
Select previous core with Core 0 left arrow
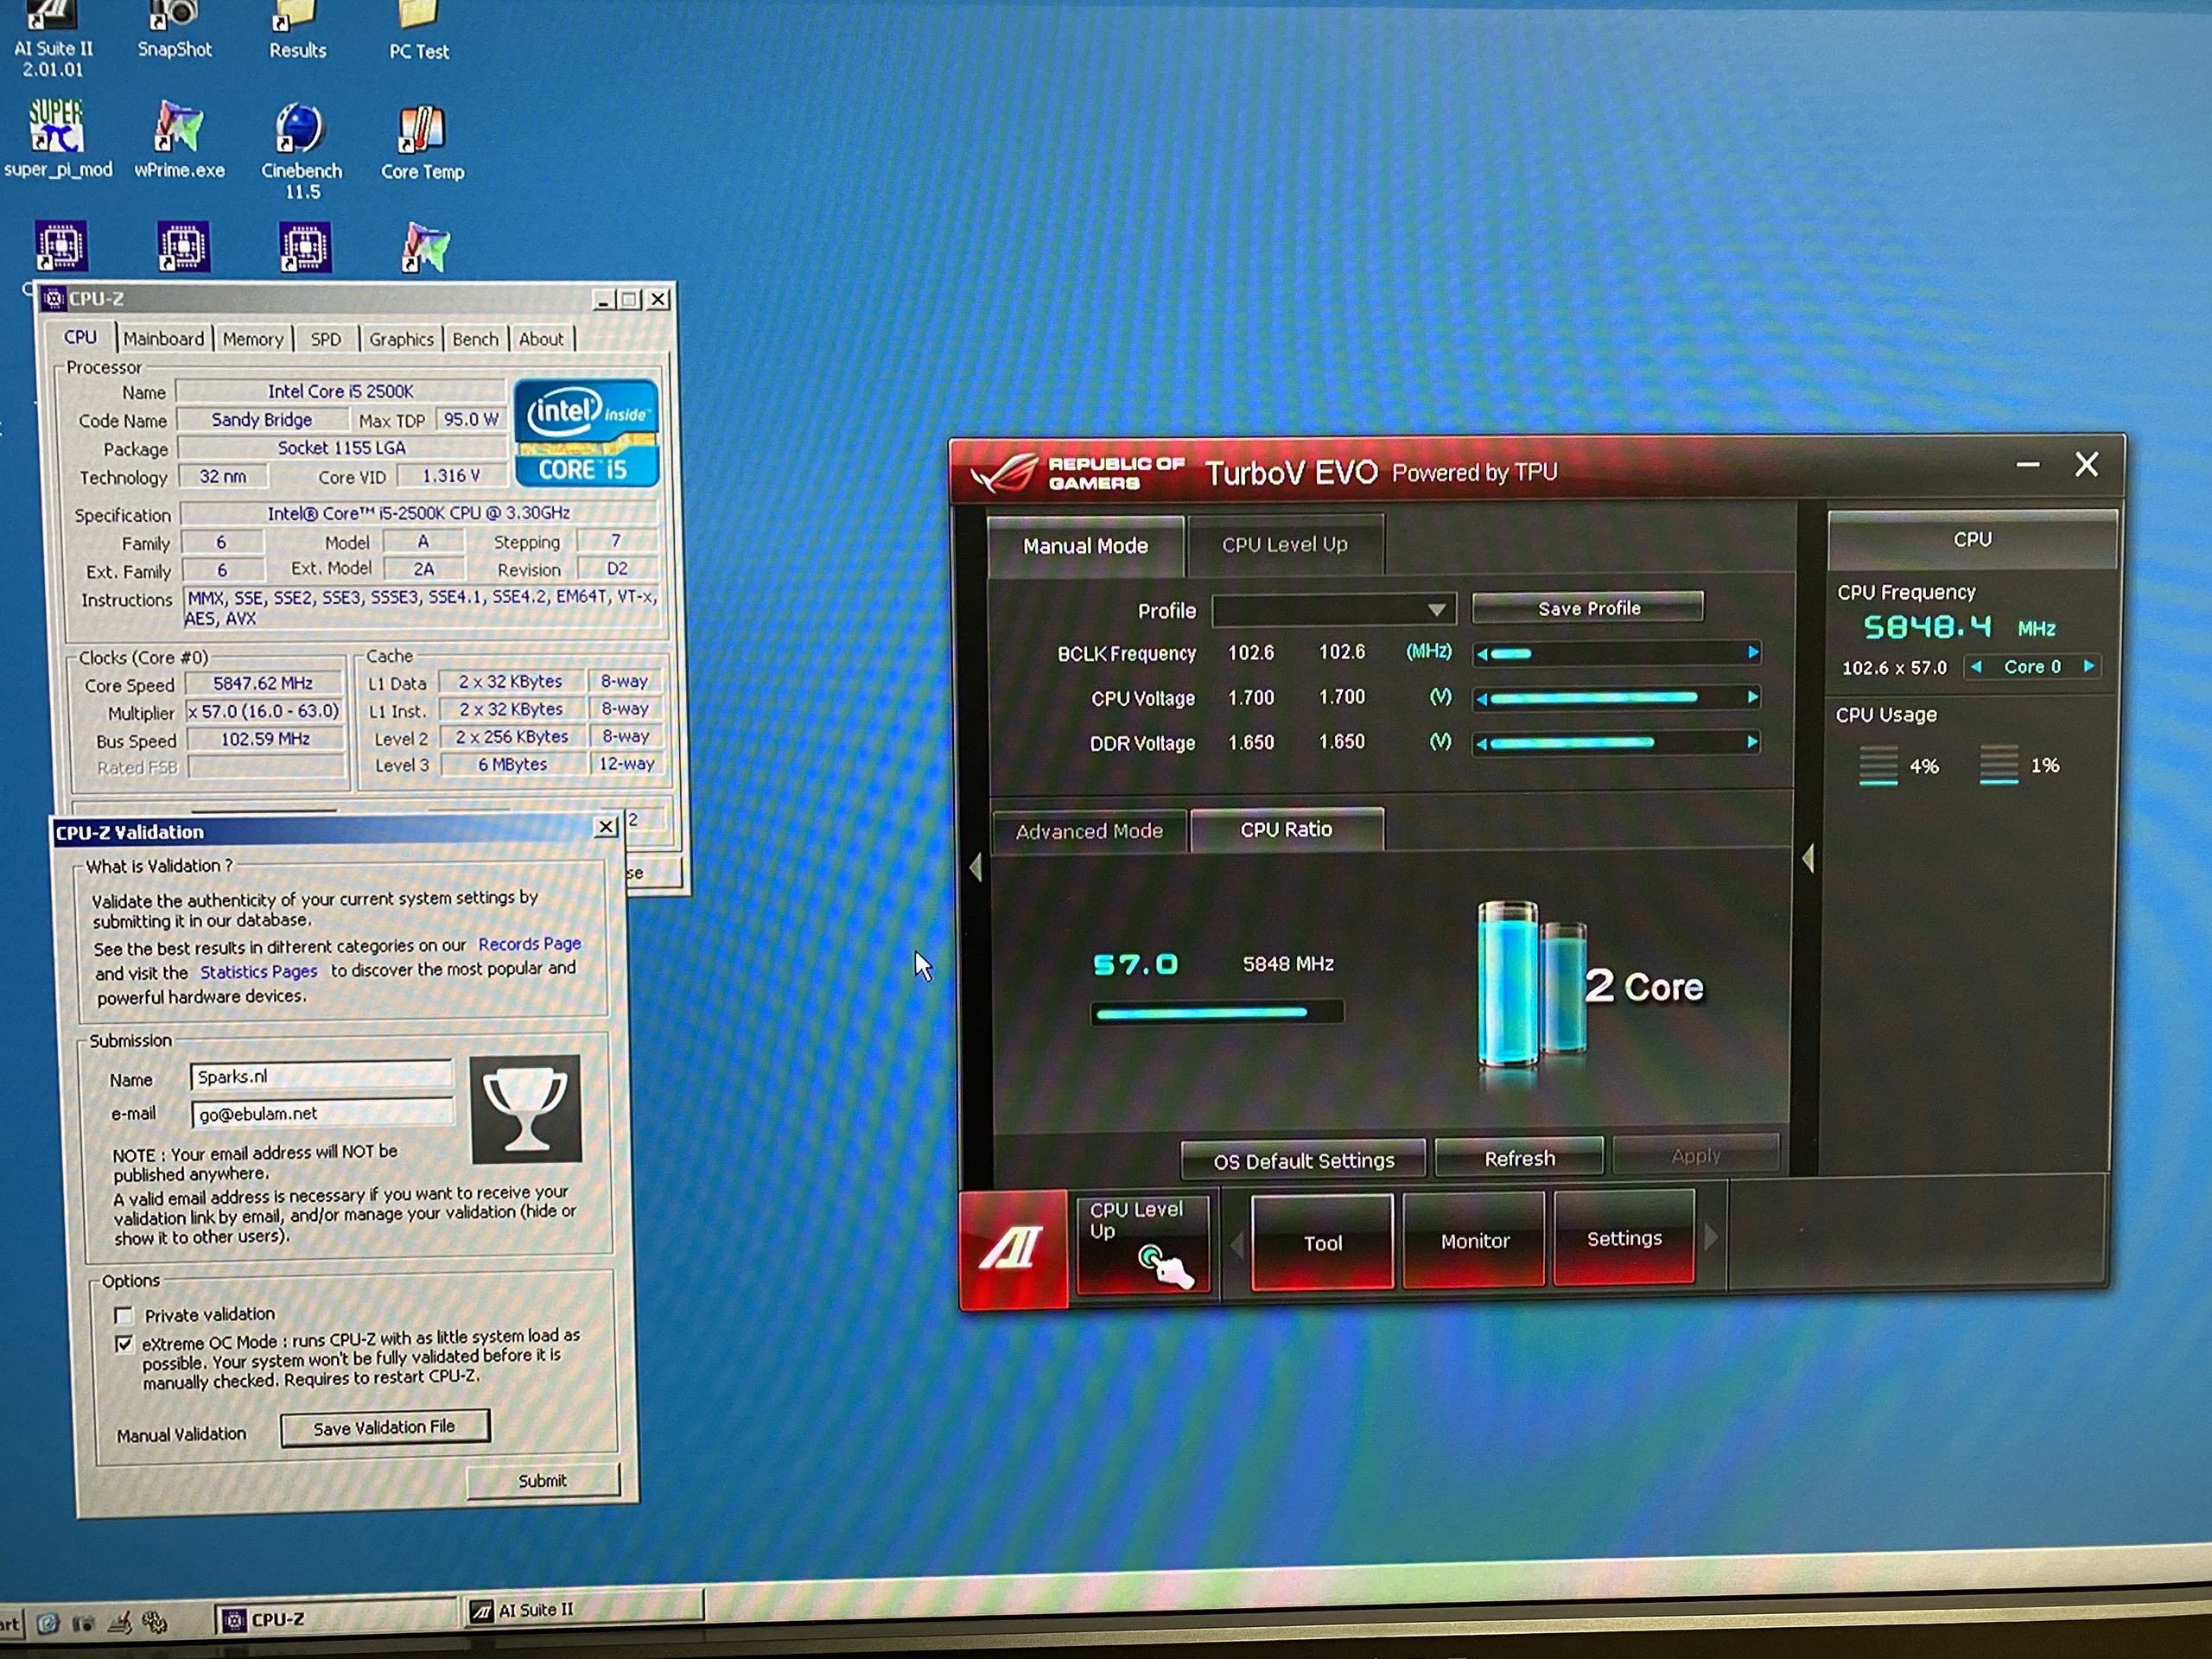1976,667
